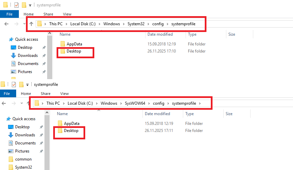The height and width of the screenshot is (170, 293).
Task: Click Forward arrow in top System32 window
Action: tap(17, 24)
